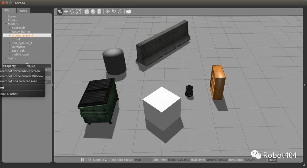The image size is (307, 168).
Task: Click the green dumpster in the scene
Action: [98, 102]
